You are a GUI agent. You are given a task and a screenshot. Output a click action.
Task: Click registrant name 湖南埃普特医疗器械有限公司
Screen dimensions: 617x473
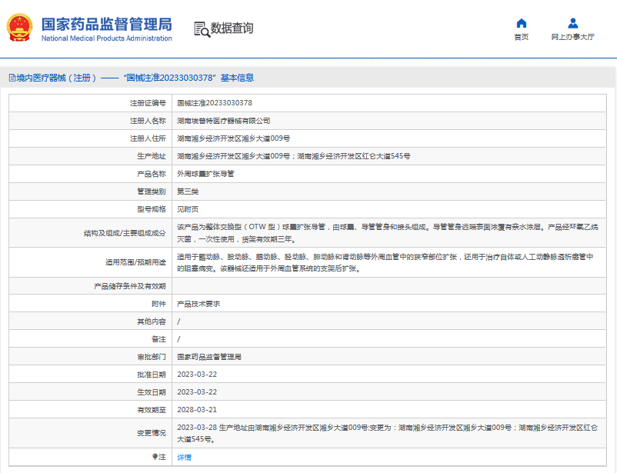coord(224,121)
